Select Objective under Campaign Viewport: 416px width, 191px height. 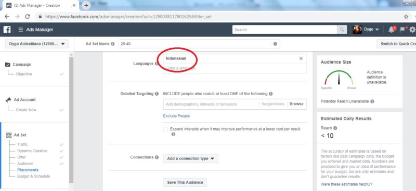(24, 74)
